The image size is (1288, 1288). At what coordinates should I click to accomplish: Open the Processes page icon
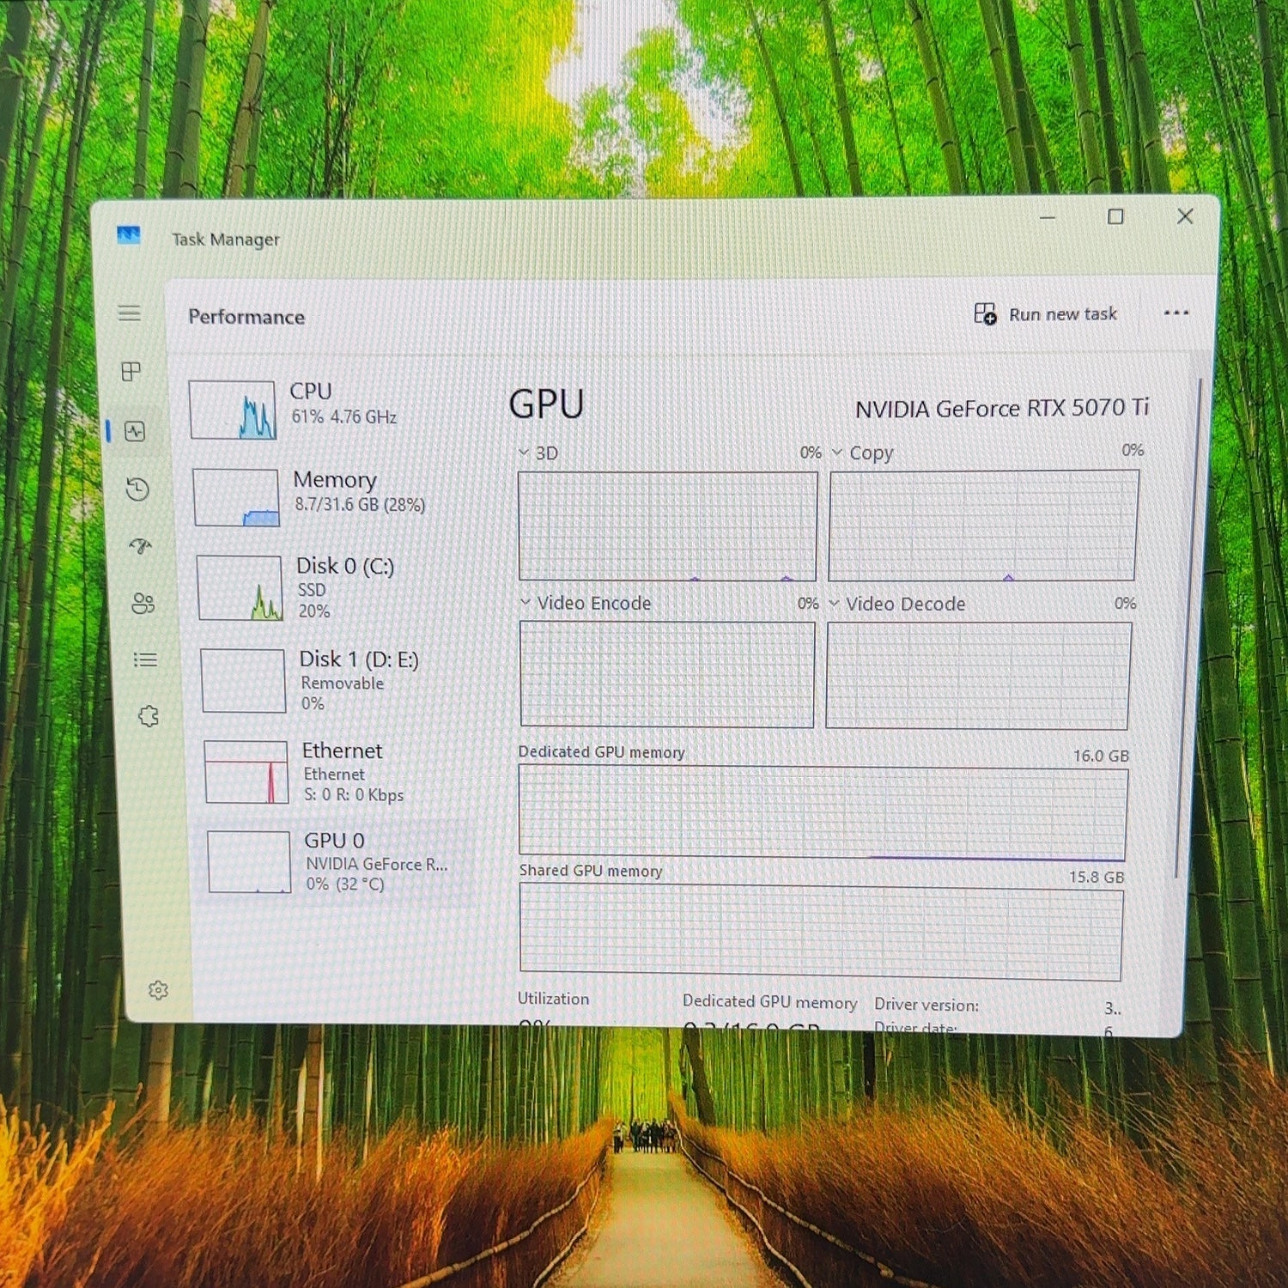tap(131, 372)
